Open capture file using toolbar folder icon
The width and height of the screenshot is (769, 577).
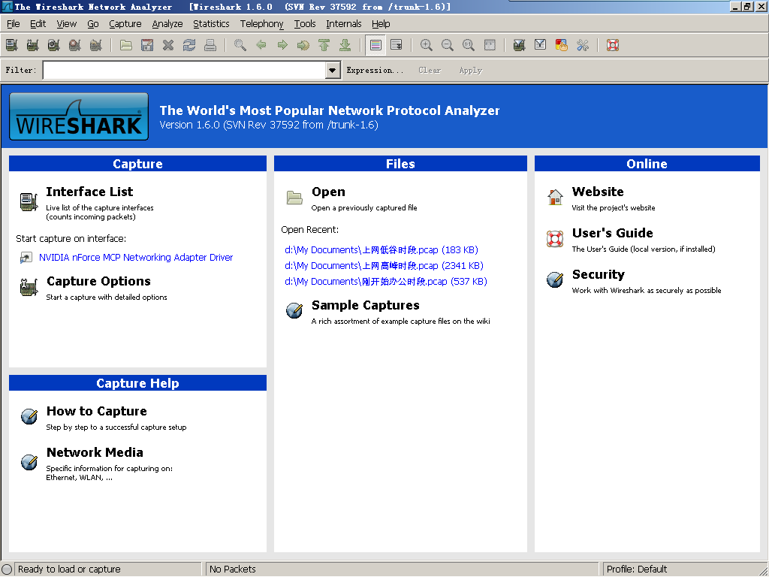[x=126, y=45]
